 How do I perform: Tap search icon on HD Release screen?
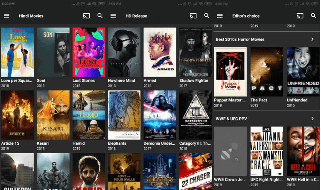tap(207, 15)
